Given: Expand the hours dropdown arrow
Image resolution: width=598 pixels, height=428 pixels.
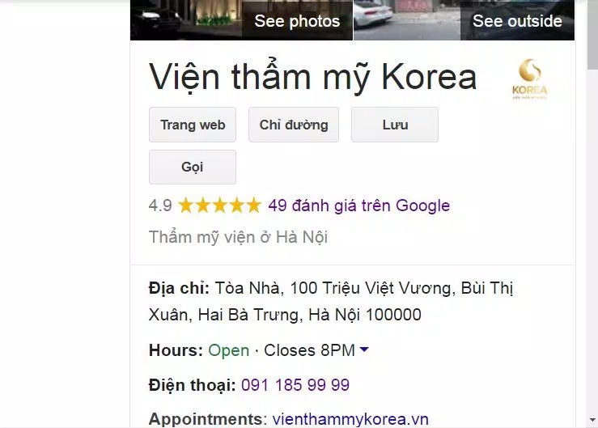Looking at the screenshot, I should click(364, 349).
